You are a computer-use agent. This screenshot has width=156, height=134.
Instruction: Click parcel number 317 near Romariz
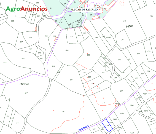tap(26, 93)
